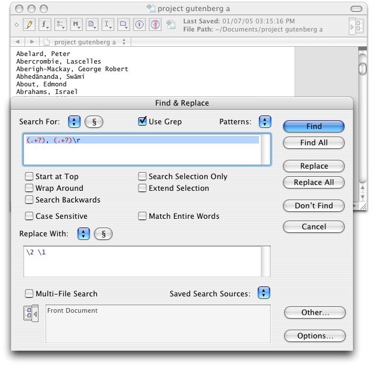This screenshot has height=367, width=378.
Task: Click the Front Document sources list
Action: point(158,324)
